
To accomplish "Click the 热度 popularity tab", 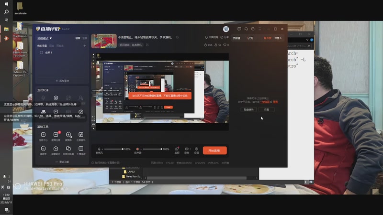I will click(x=268, y=38).
